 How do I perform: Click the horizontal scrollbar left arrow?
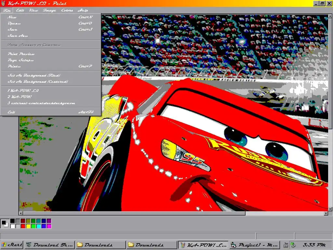point(21,213)
